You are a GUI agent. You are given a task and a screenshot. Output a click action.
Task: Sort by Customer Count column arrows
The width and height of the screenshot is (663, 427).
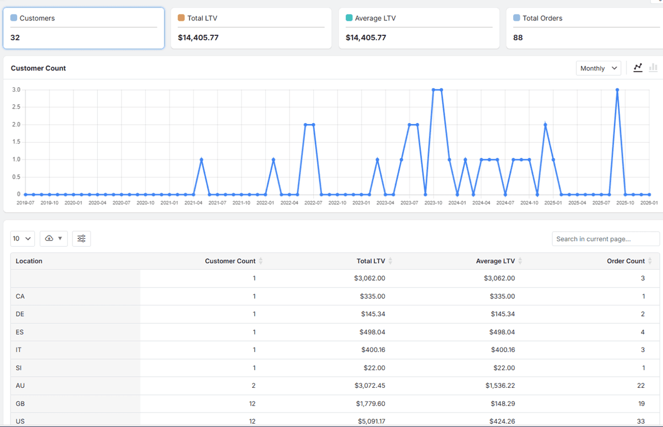(x=261, y=261)
